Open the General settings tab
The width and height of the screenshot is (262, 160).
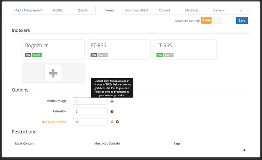coord(219,10)
